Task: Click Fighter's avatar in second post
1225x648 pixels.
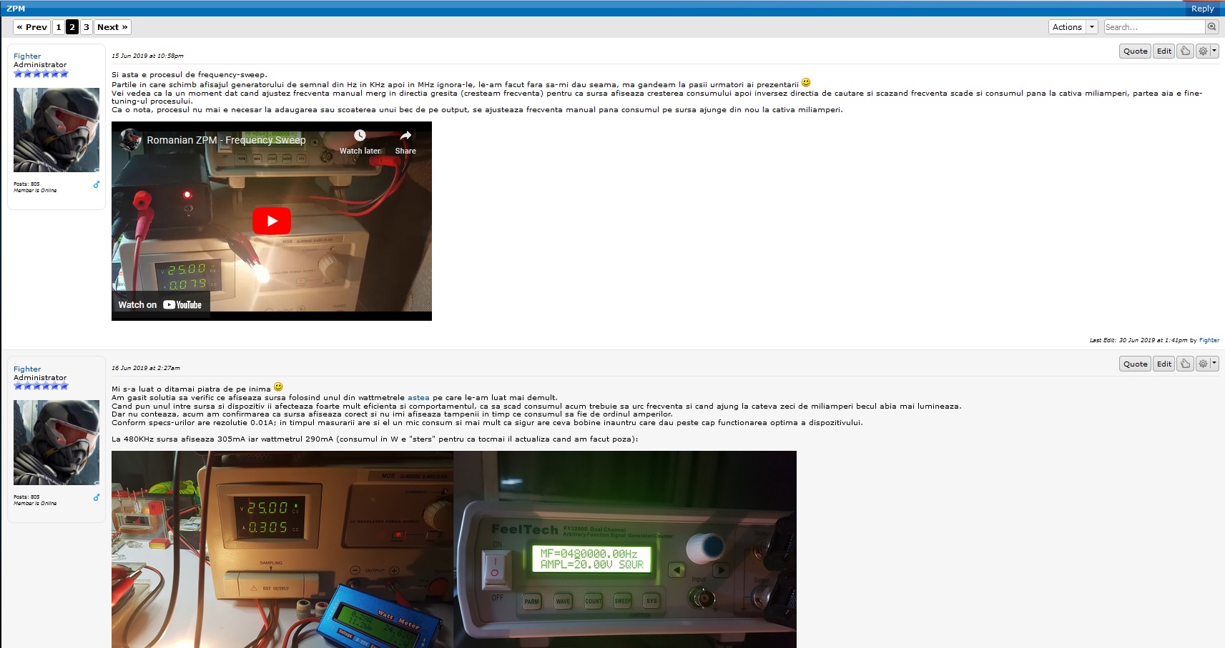Action: click(x=56, y=443)
